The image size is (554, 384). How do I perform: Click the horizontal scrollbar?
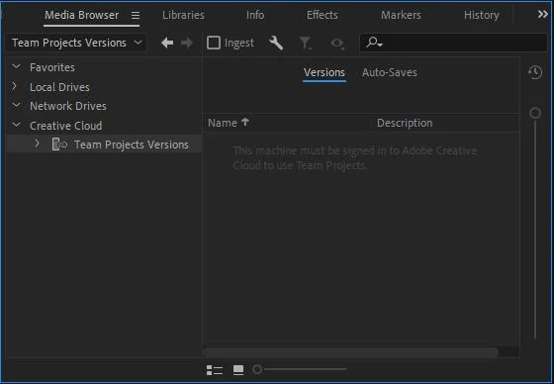(351, 352)
